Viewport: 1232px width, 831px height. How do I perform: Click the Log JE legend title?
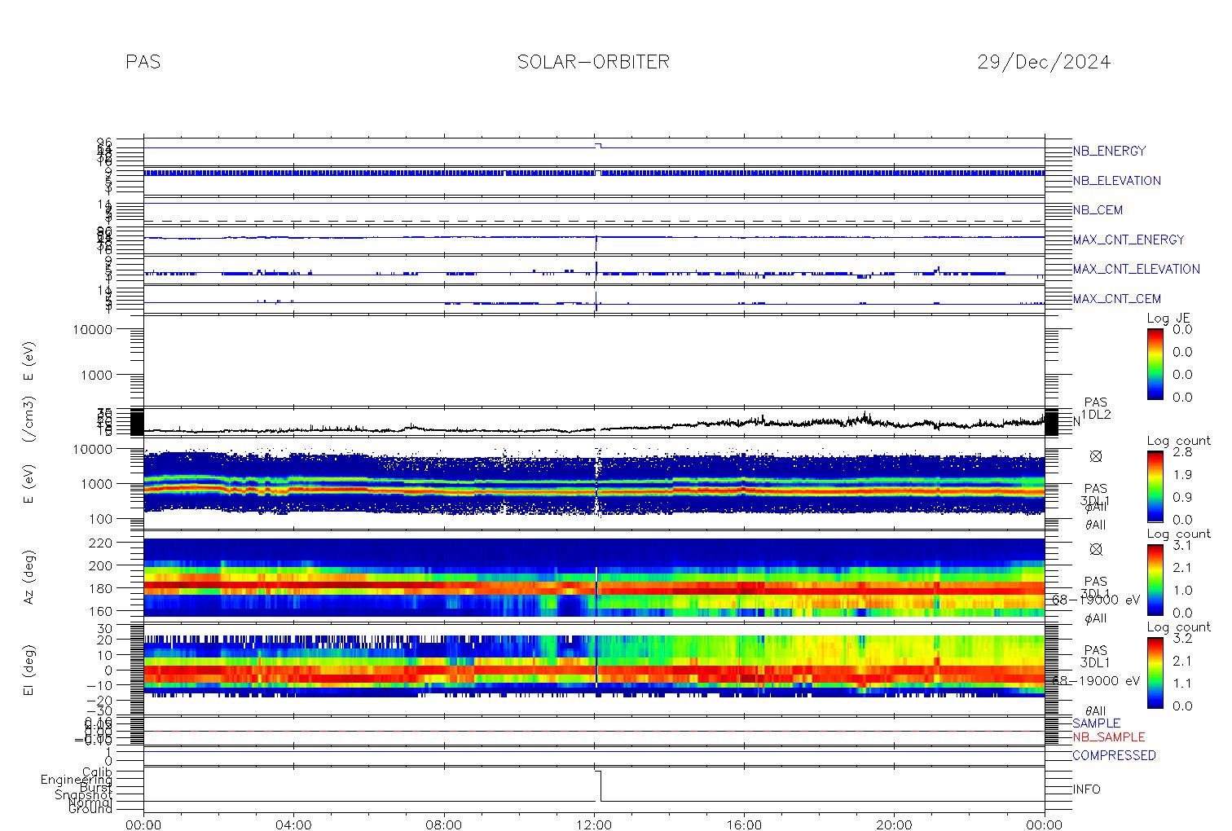tap(1169, 319)
